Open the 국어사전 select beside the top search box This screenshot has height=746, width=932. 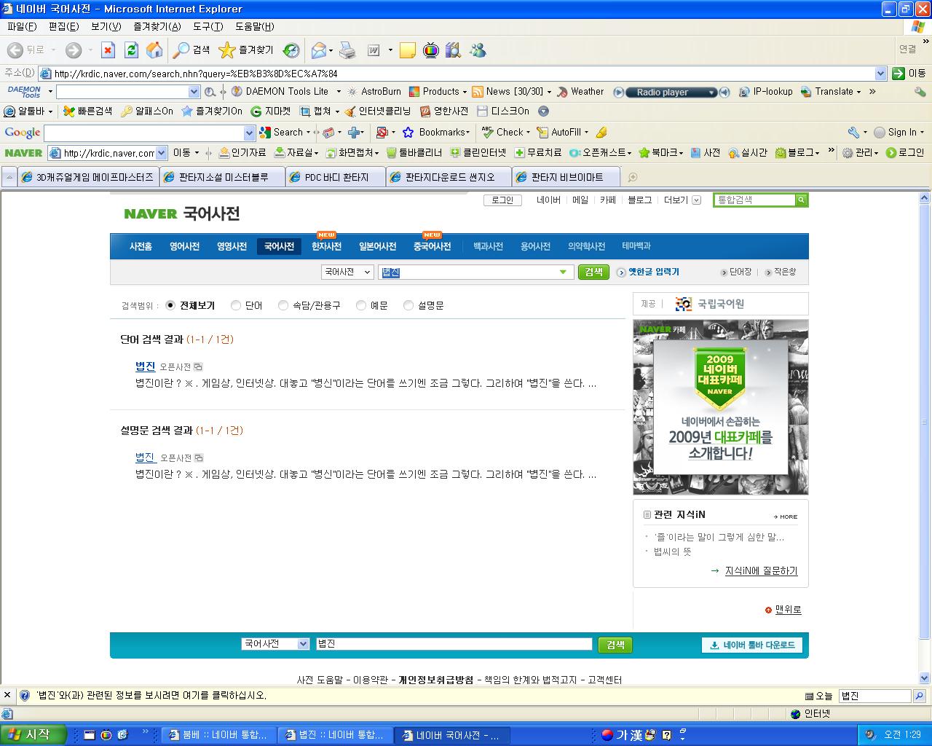click(x=347, y=272)
